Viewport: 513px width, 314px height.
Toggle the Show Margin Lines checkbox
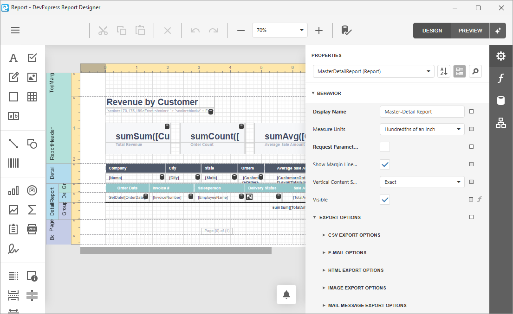[385, 164]
